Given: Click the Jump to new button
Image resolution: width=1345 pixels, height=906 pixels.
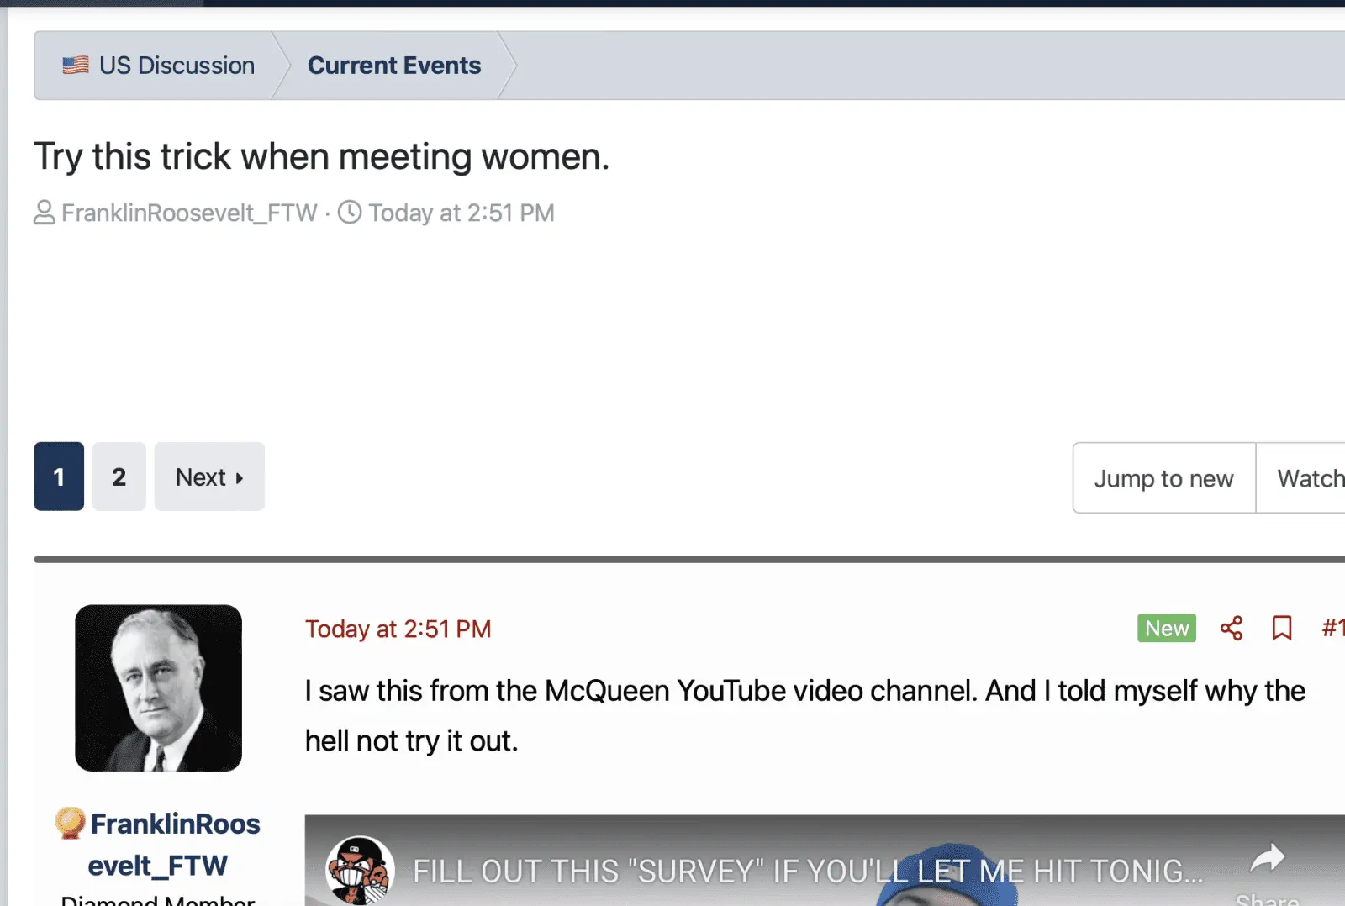Looking at the screenshot, I should [1164, 478].
